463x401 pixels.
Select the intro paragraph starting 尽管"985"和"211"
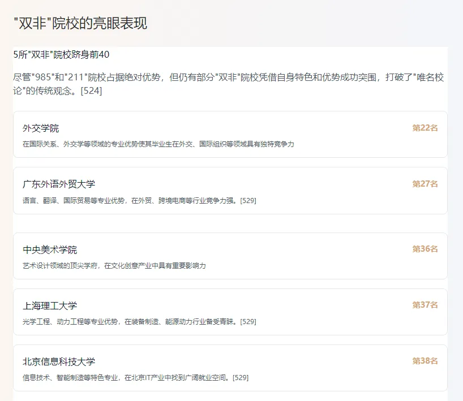click(x=229, y=84)
